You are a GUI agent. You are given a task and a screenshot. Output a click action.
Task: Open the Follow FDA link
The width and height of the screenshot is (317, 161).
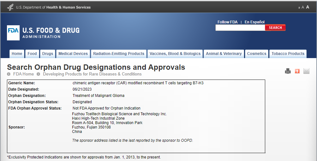pos(227,22)
